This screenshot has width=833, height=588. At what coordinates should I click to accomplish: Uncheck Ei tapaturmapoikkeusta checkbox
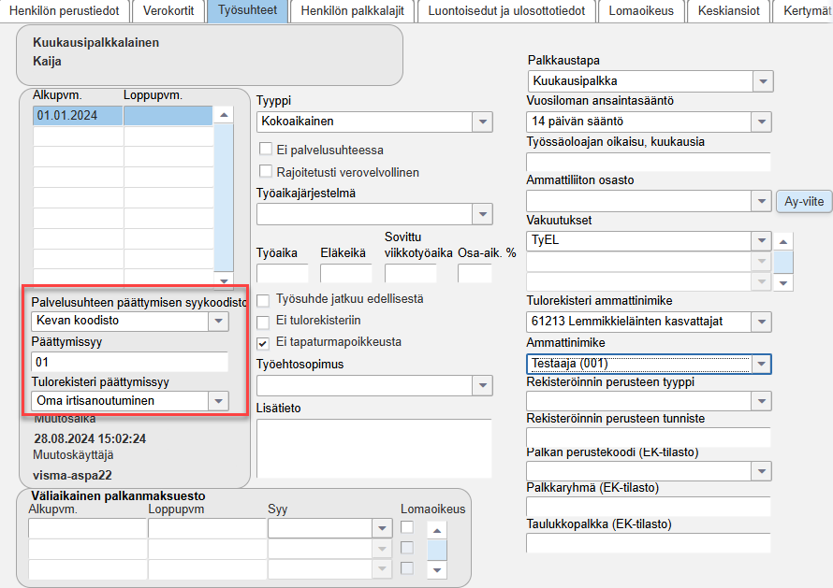tap(263, 343)
